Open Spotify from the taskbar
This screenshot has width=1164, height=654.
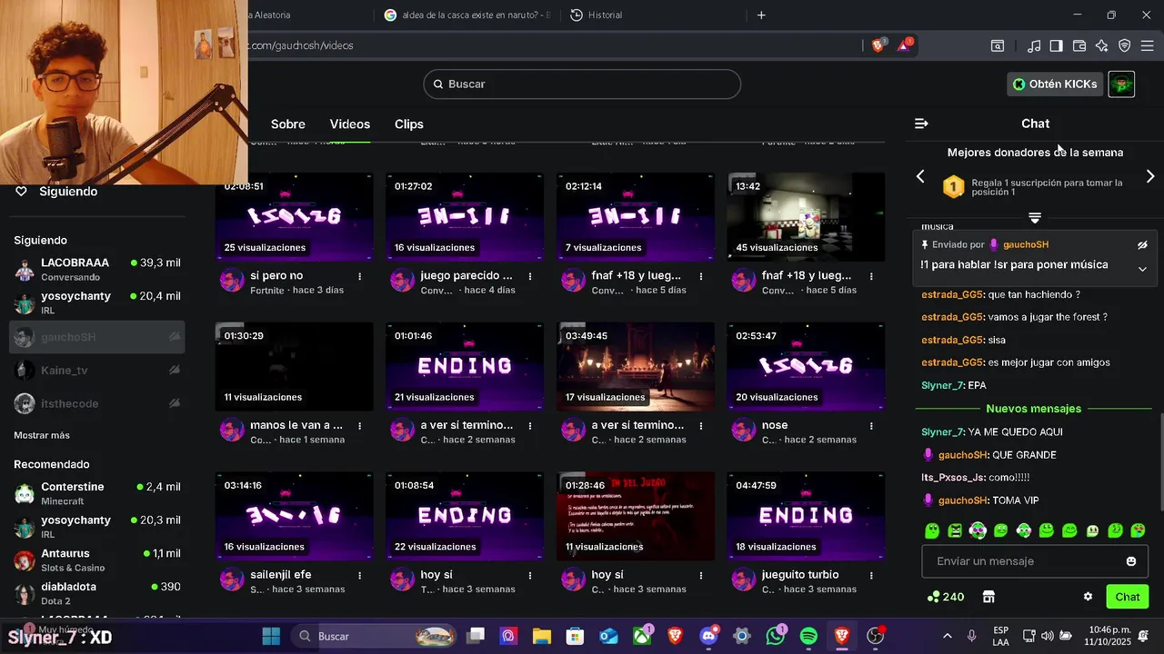tap(808, 637)
